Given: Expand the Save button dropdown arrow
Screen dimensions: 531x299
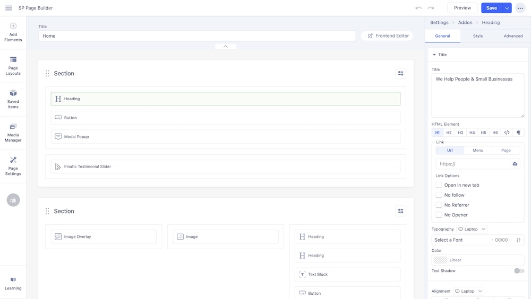Looking at the screenshot, I should point(507,8).
